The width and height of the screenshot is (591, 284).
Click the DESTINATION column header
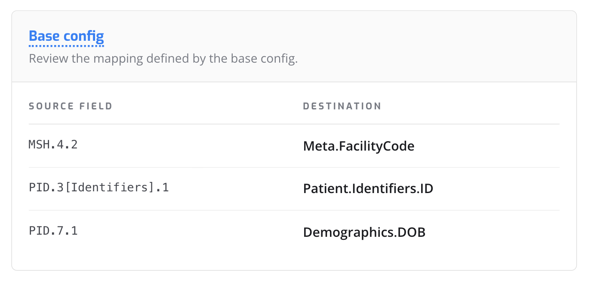(x=342, y=106)
